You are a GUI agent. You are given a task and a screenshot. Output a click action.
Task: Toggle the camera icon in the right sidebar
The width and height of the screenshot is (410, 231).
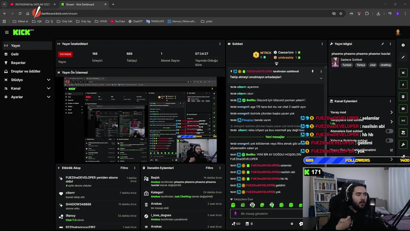coord(403,133)
